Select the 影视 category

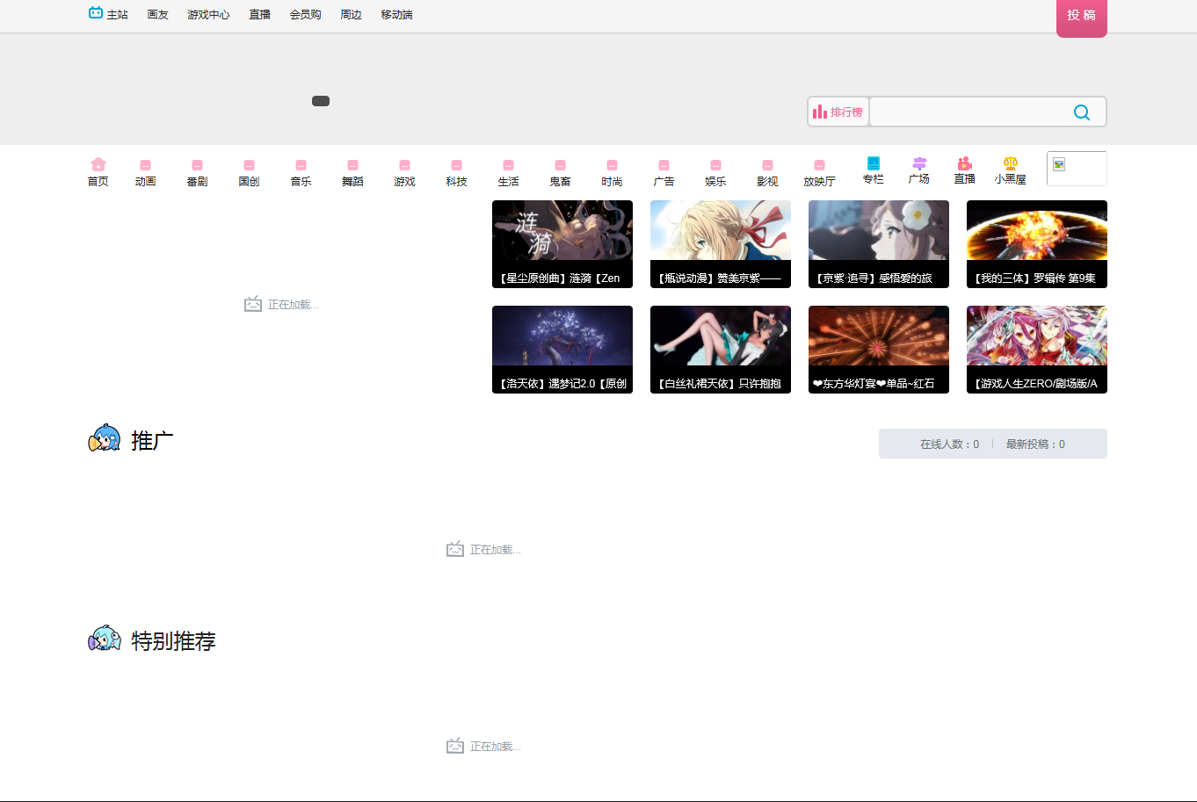pyautogui.click(x=768, y=173)
